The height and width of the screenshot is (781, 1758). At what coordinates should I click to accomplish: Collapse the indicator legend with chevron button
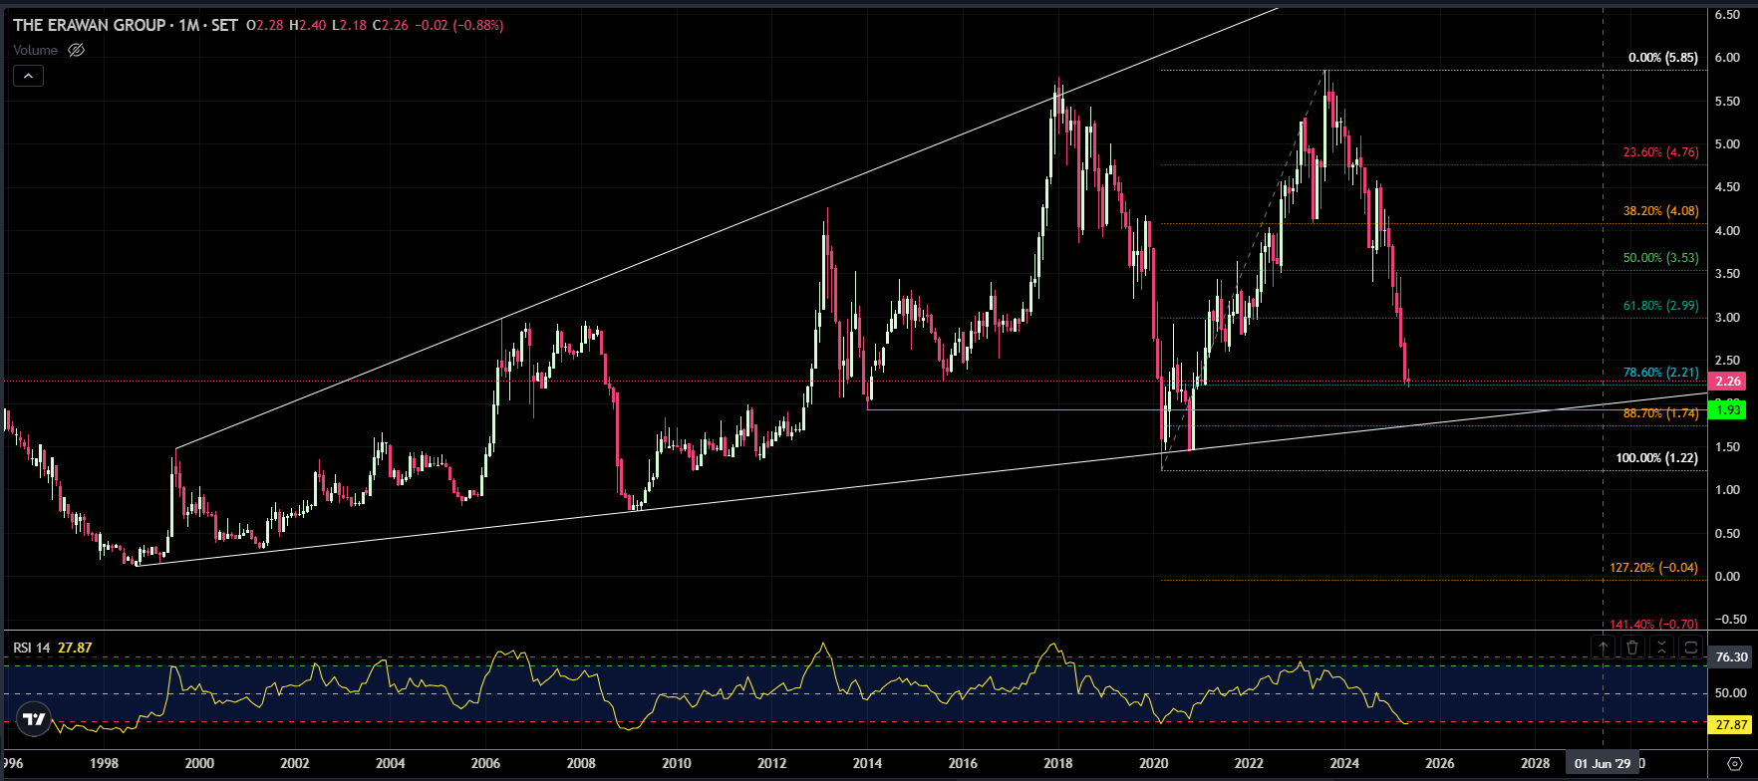pyautogui.click(x=28, y=76)
